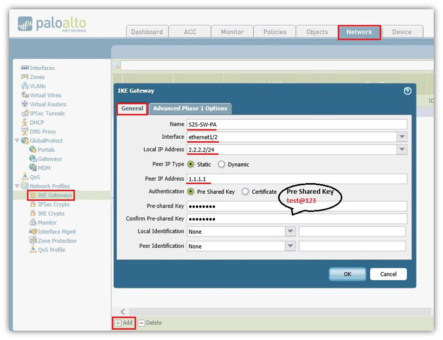
Task: Open the Peer Identification dropdown
Action: point(290,246)
